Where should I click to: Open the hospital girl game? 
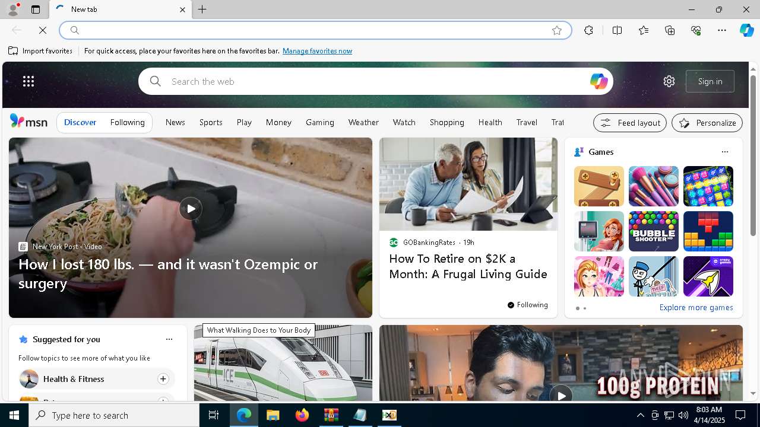point(599,231)
